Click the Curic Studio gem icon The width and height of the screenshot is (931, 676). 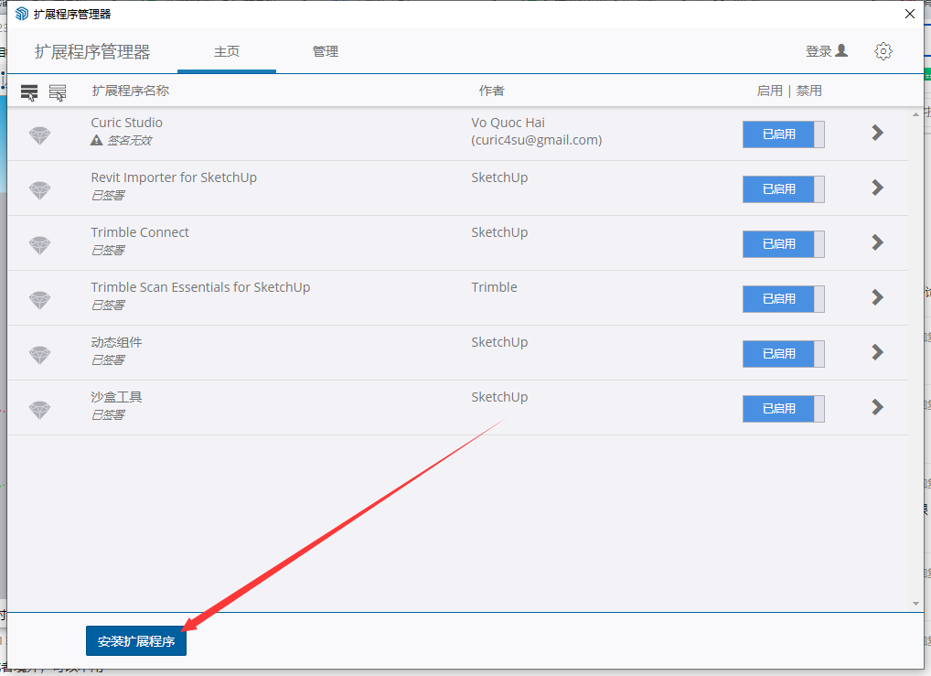coord(39,135)
